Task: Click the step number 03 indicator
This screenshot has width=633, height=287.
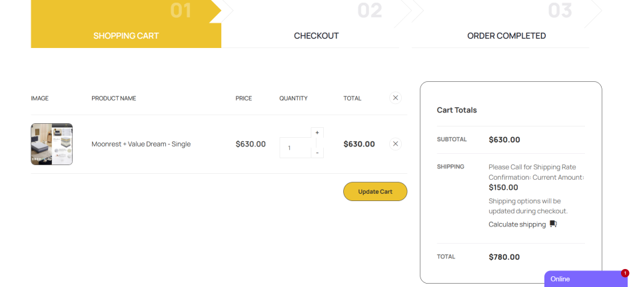Action: (x=560, y=11)
